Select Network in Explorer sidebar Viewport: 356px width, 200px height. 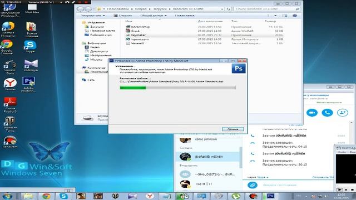click(x=88, y=80)
